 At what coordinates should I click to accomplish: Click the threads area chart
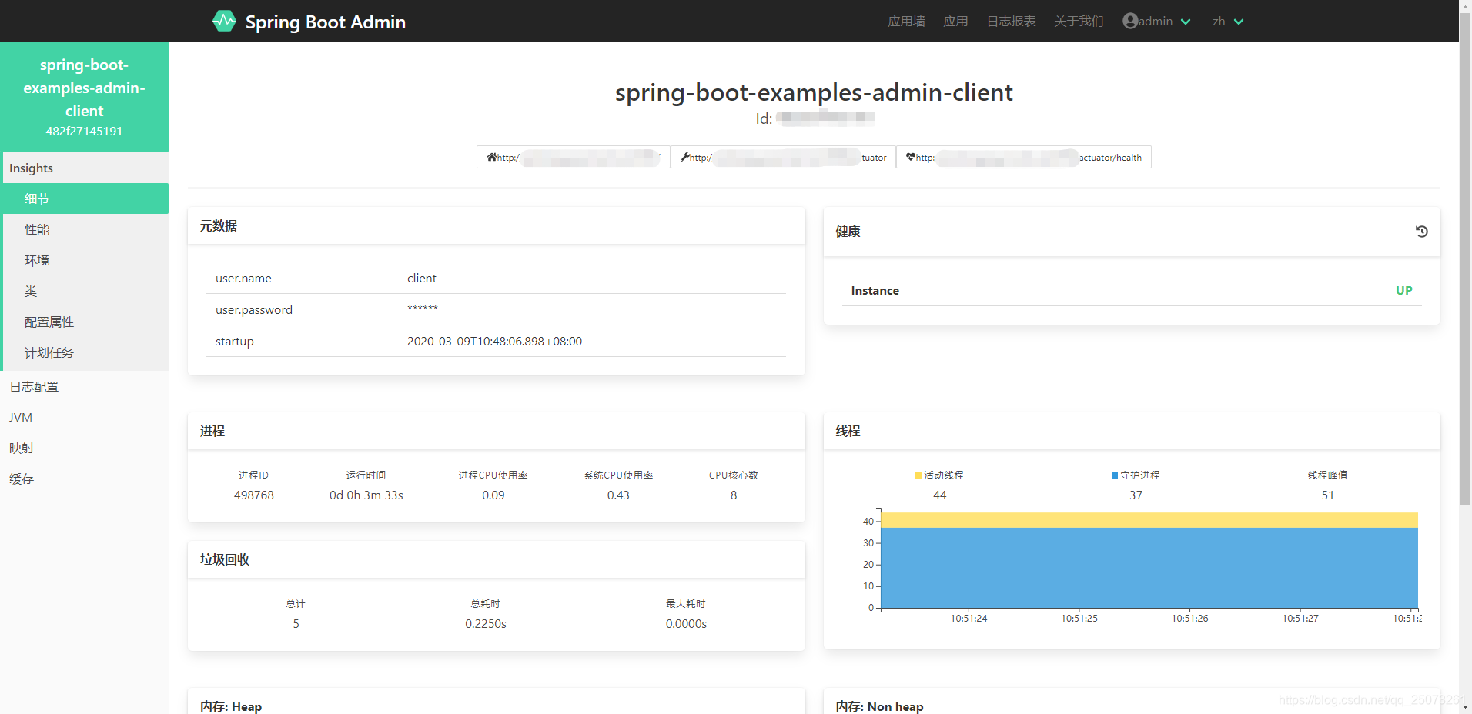pos(1149,560)
